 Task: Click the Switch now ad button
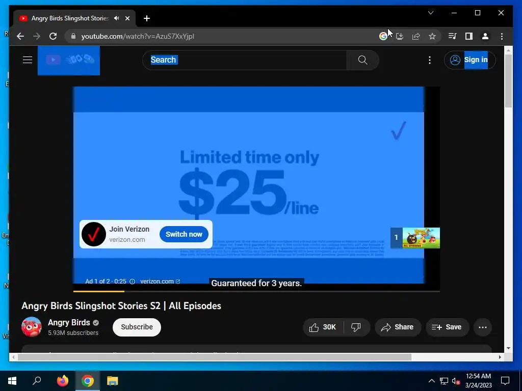point(184,234)
